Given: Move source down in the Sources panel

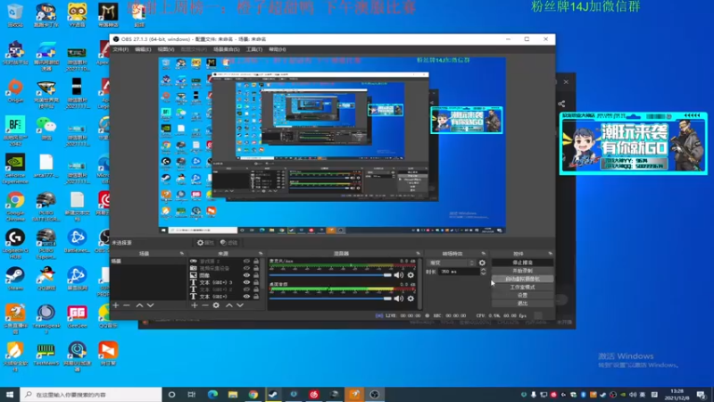Looking at the screenshot, I should tap(240, 305).
